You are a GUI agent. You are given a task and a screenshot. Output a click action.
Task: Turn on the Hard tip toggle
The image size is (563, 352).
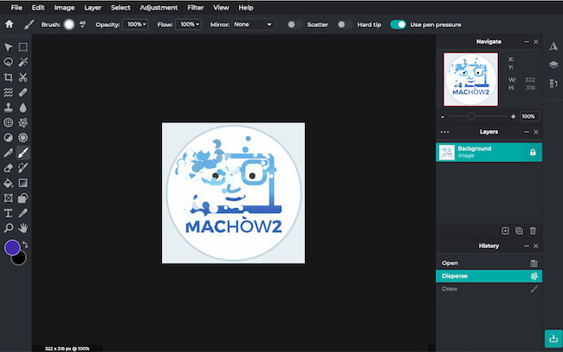[x=345, y=24]
